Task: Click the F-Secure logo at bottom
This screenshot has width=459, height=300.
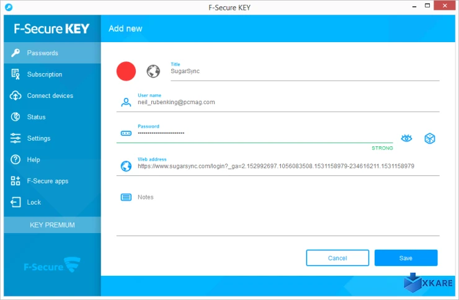Action: pyautogui.click(x=52, y=264)
